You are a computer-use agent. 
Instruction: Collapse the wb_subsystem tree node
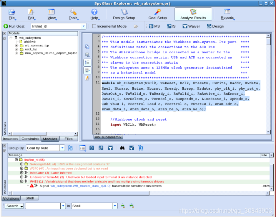(11, 38)
